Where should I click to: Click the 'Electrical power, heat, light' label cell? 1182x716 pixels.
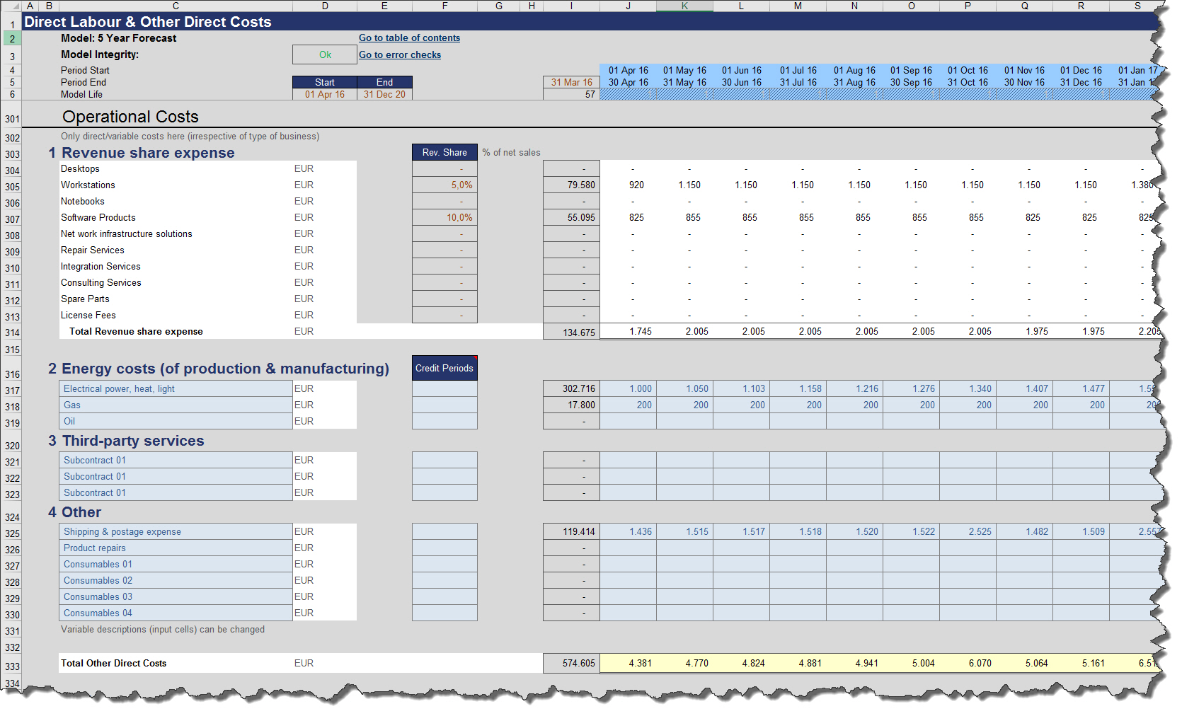click(176, 389)
